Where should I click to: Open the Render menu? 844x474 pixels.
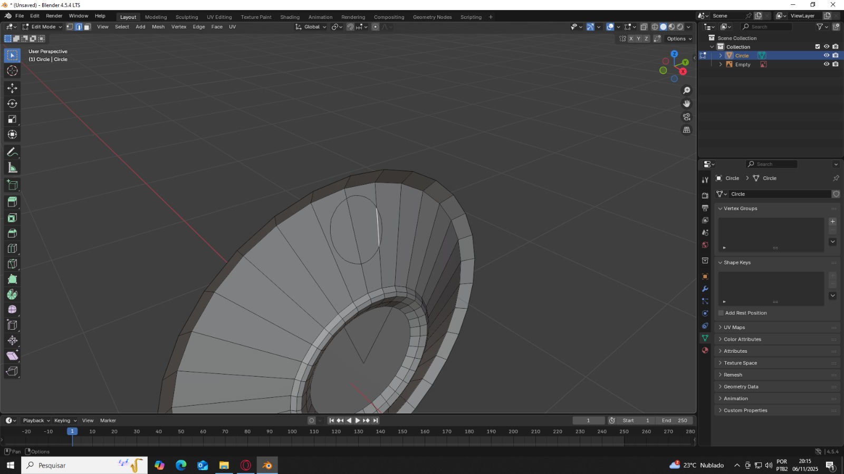point(54,16)
